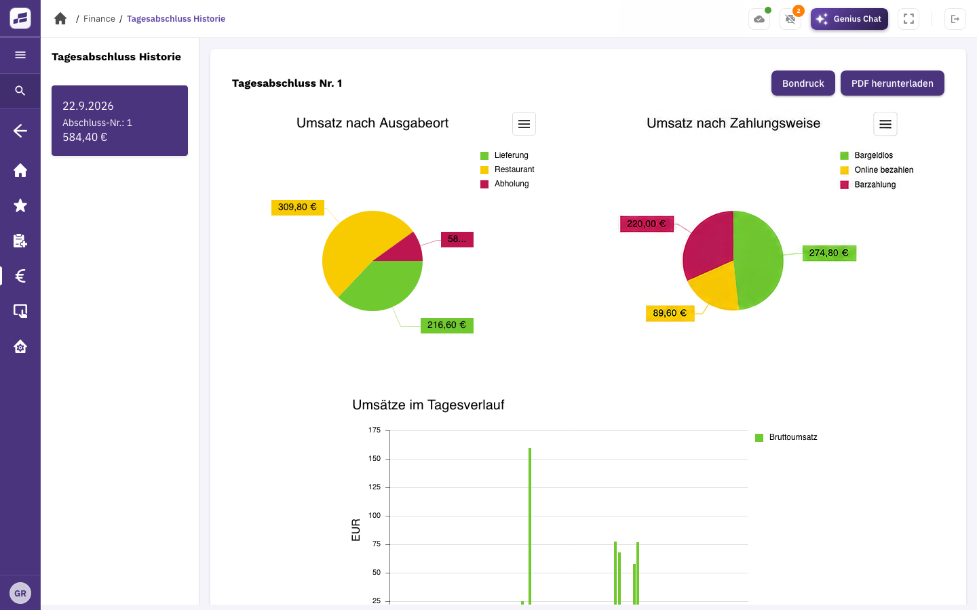Toggle the Online bezahlen legend entry
977x610 pixels.
pyautogui.click(x=877, y=170)
